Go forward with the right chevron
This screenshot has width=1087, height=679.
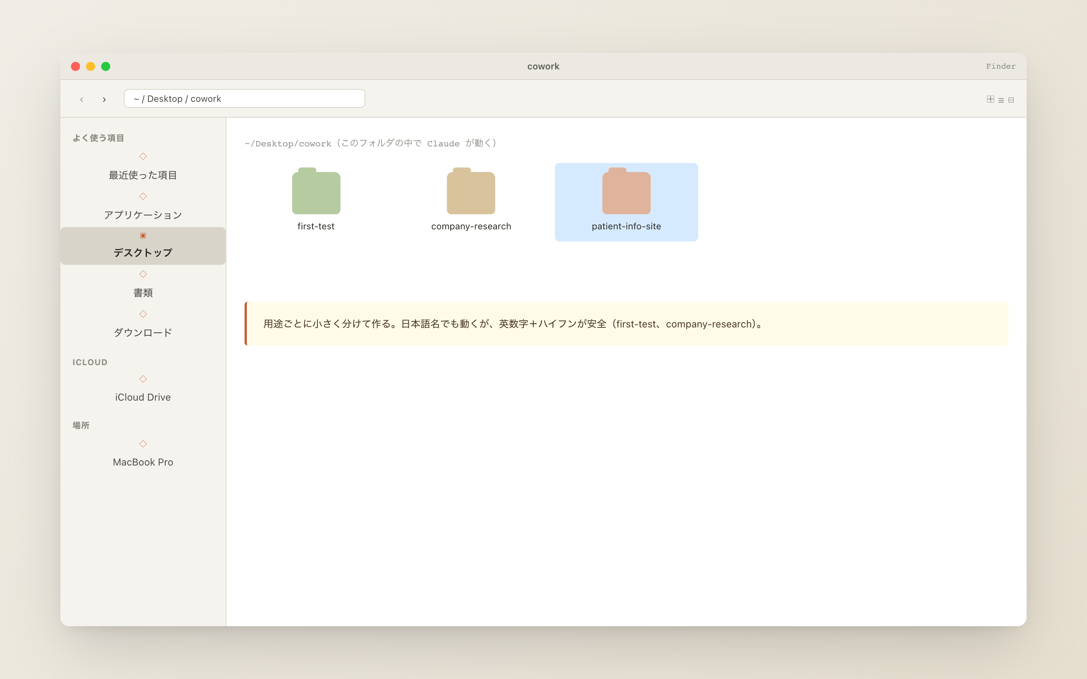[x=104, y=99]
